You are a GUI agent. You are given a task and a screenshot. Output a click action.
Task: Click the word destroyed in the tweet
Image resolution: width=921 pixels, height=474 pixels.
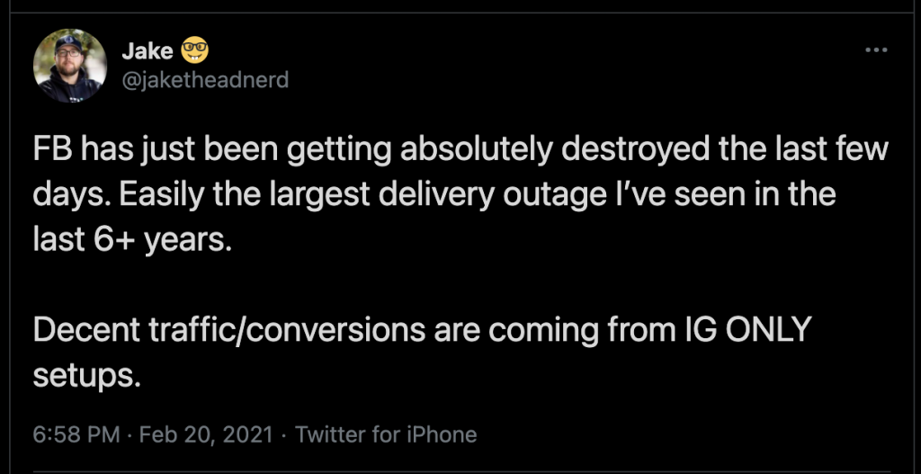636,151
